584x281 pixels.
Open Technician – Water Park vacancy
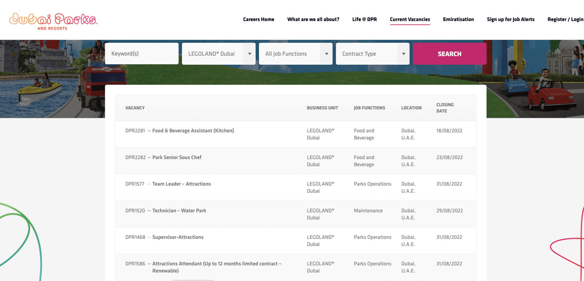[x=179, y=211]
